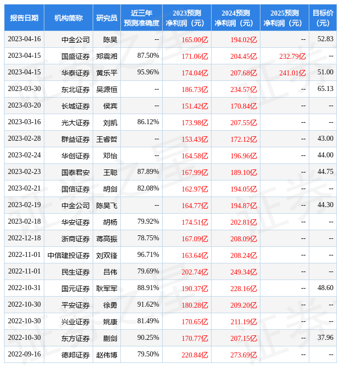Click the 近三年预测准确度 column header
Viewport: 337px width, 367px height.
pos(141,18)
